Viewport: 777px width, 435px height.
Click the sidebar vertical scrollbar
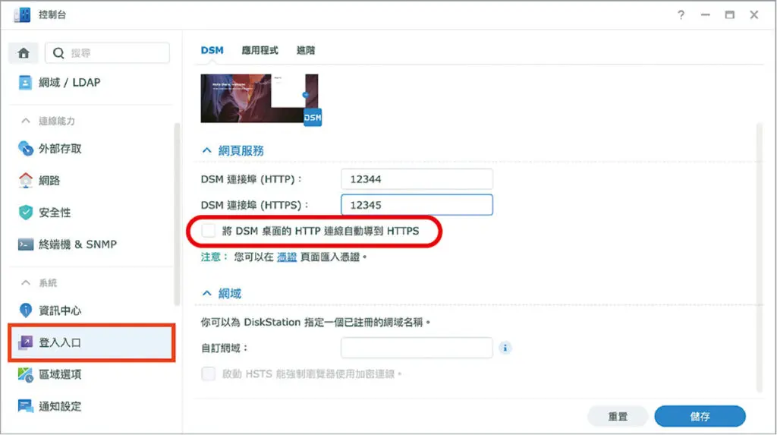(x=177, y=213)
